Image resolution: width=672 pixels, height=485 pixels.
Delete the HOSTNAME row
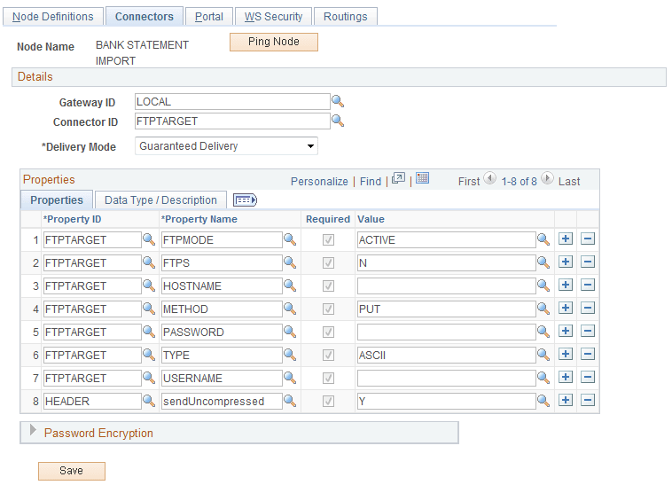pyautogui.click(x=588, y=285)
